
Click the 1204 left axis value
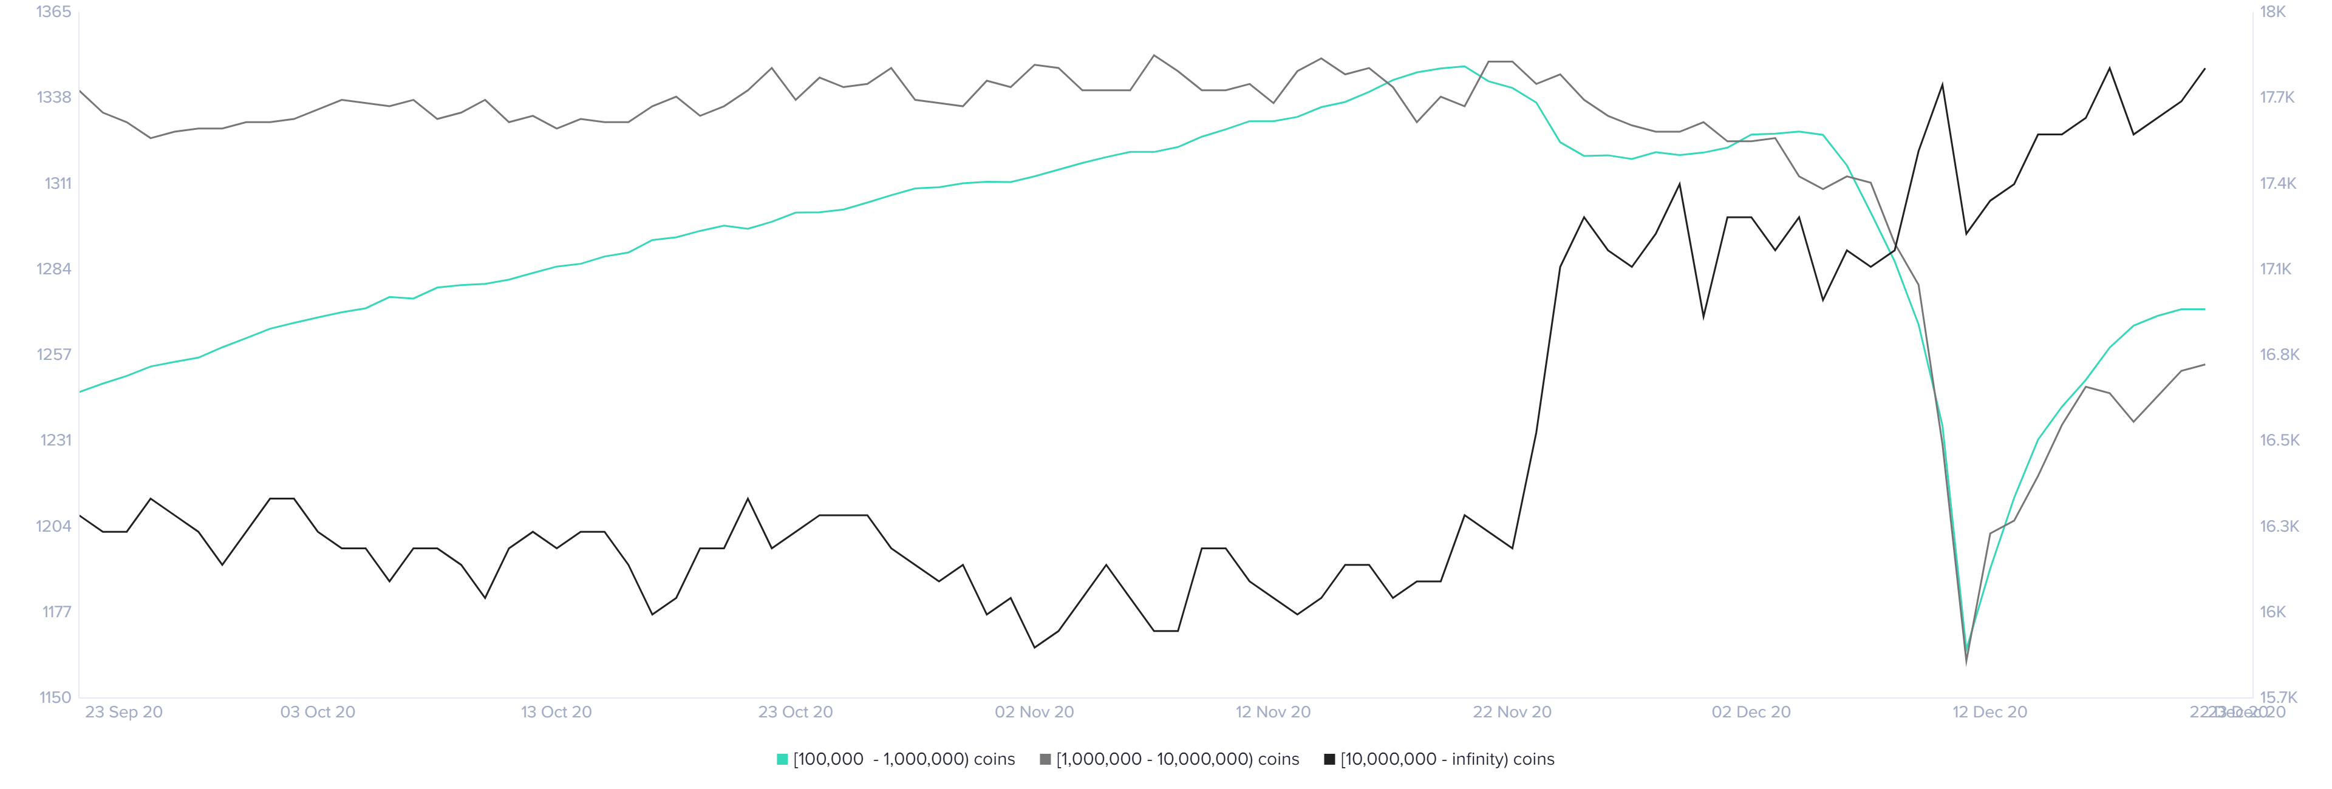[x=53, y=527]
